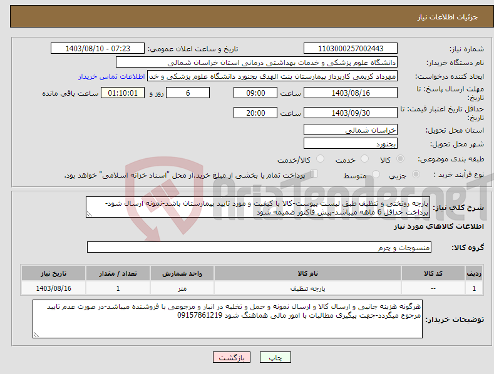Select the کالا radio button
This screenshot has width=494, height=374.
point(400,159)
